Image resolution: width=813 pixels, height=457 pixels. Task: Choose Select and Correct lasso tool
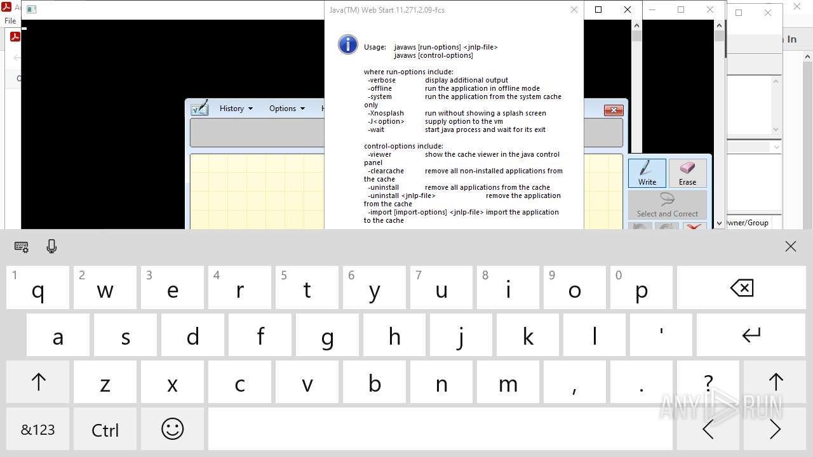(x=668, y=205)
